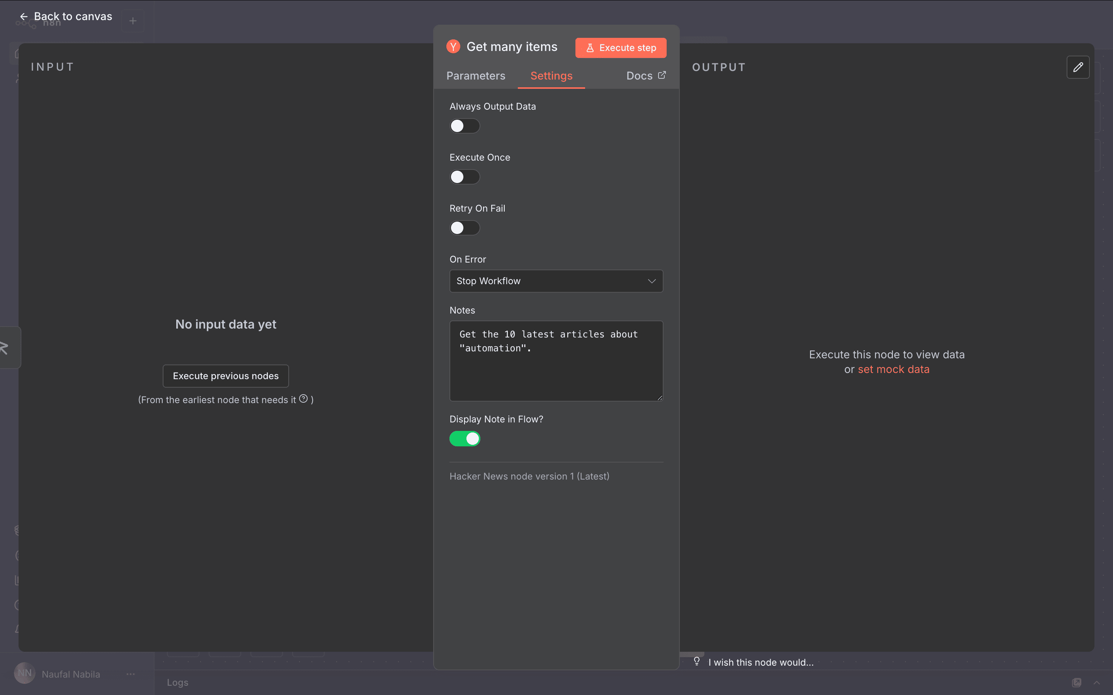The height and width of the screenshot is (695, 1113).
Task: Toggle the Always Output Data switch
Action: (465, 126)
